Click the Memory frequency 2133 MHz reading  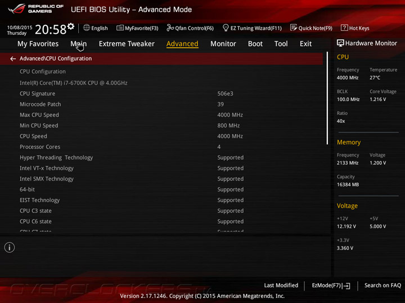click(x=348, y=163)
